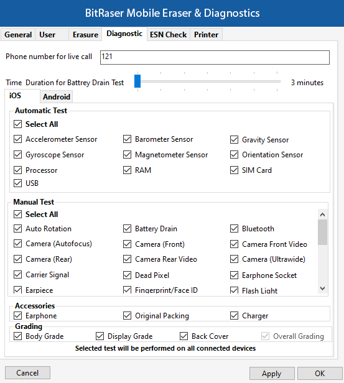344x383 pixels.
Task: Open the Printer tab
Action: (x=206, y=34)
